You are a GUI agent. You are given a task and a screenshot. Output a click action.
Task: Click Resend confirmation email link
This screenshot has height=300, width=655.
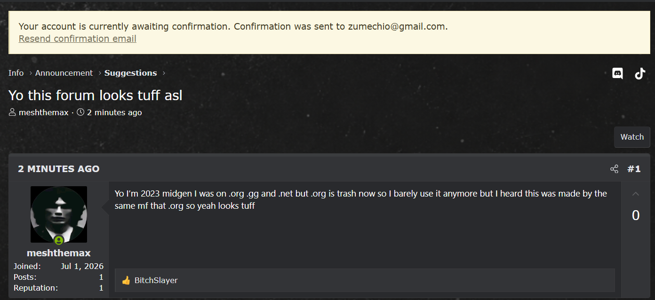pyautogui.click(x=78, y=39)
